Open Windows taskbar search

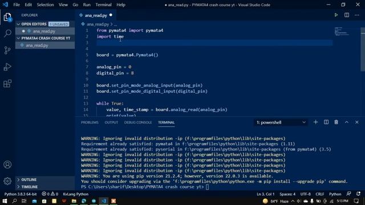pyautogui.click(x=14, y=201)
